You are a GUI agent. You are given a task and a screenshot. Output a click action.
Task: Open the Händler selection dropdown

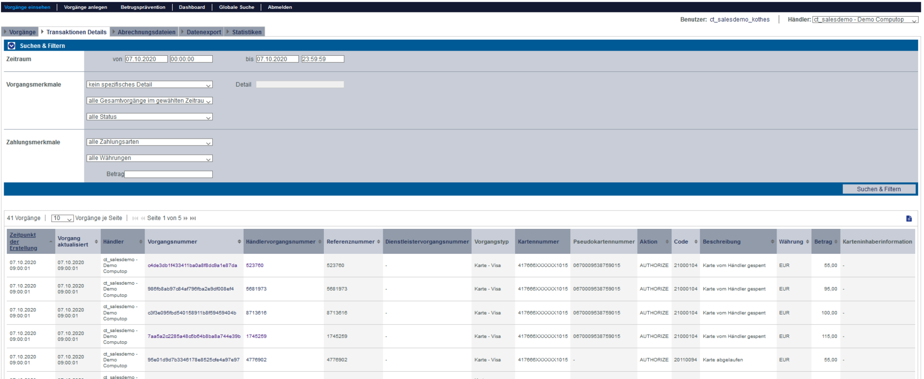click(x=865, y=20)
